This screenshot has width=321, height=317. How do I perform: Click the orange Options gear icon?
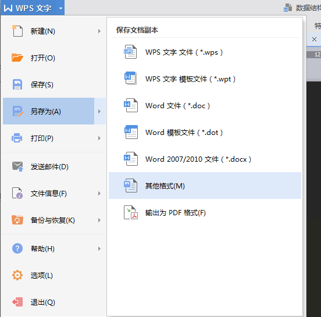[17, 275]
